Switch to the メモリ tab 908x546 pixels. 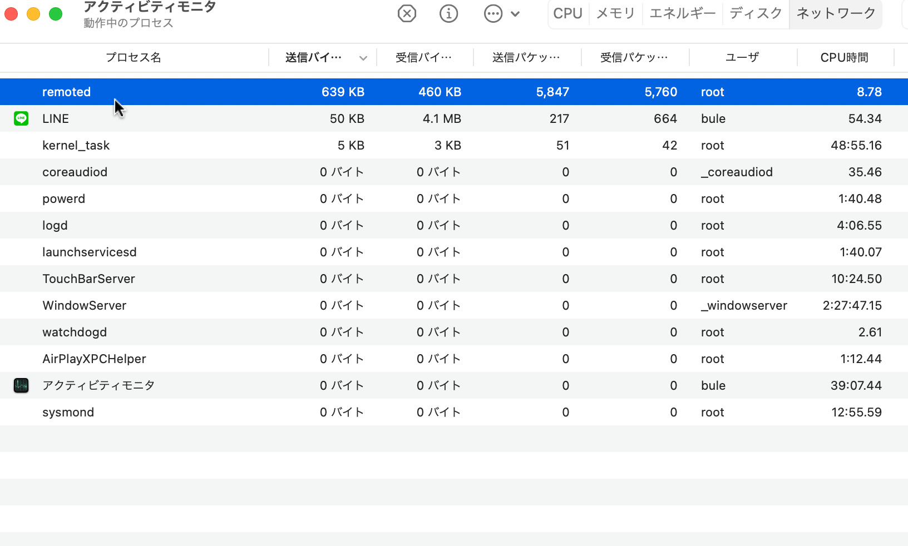(615, 13)
